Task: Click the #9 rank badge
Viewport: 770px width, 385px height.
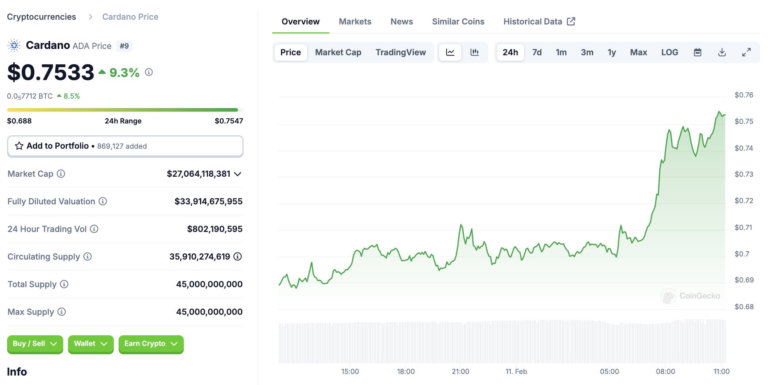Action: (x=124, y=46)
